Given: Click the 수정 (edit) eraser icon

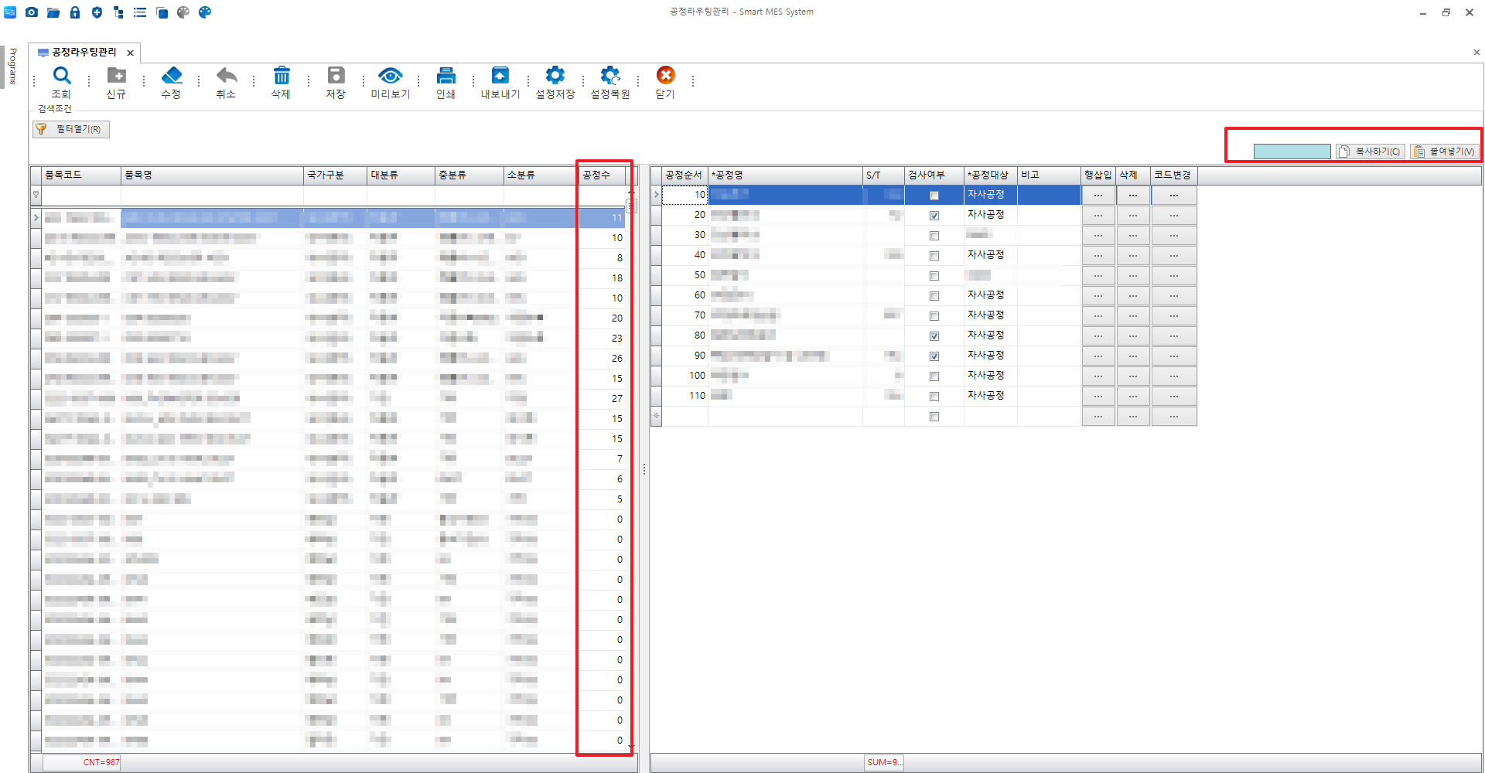Looking at the screenshot, I should click(171, 76).
